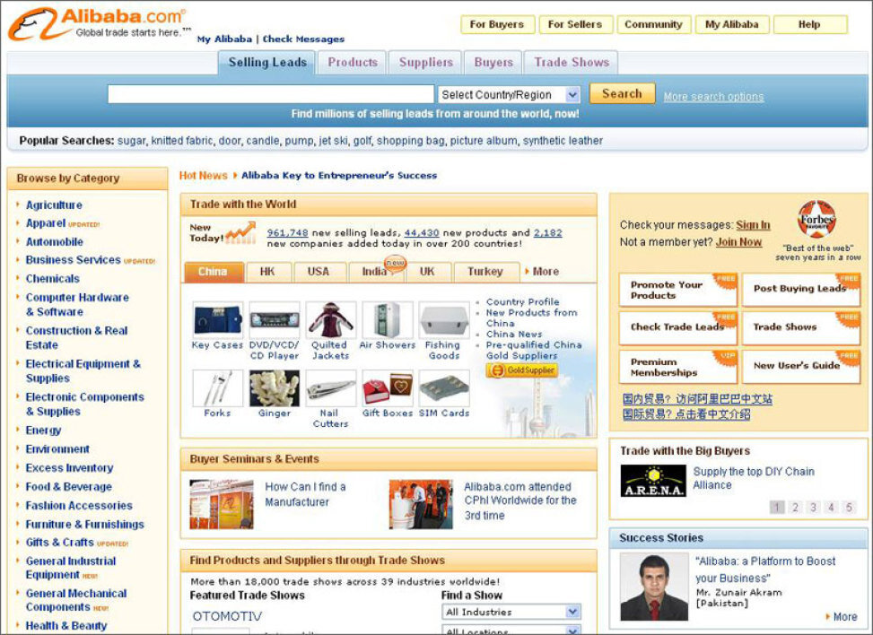Click the A.R.E.N.A. logo
Viewport: 873px width, 635px height.
[x=653, y=481]
